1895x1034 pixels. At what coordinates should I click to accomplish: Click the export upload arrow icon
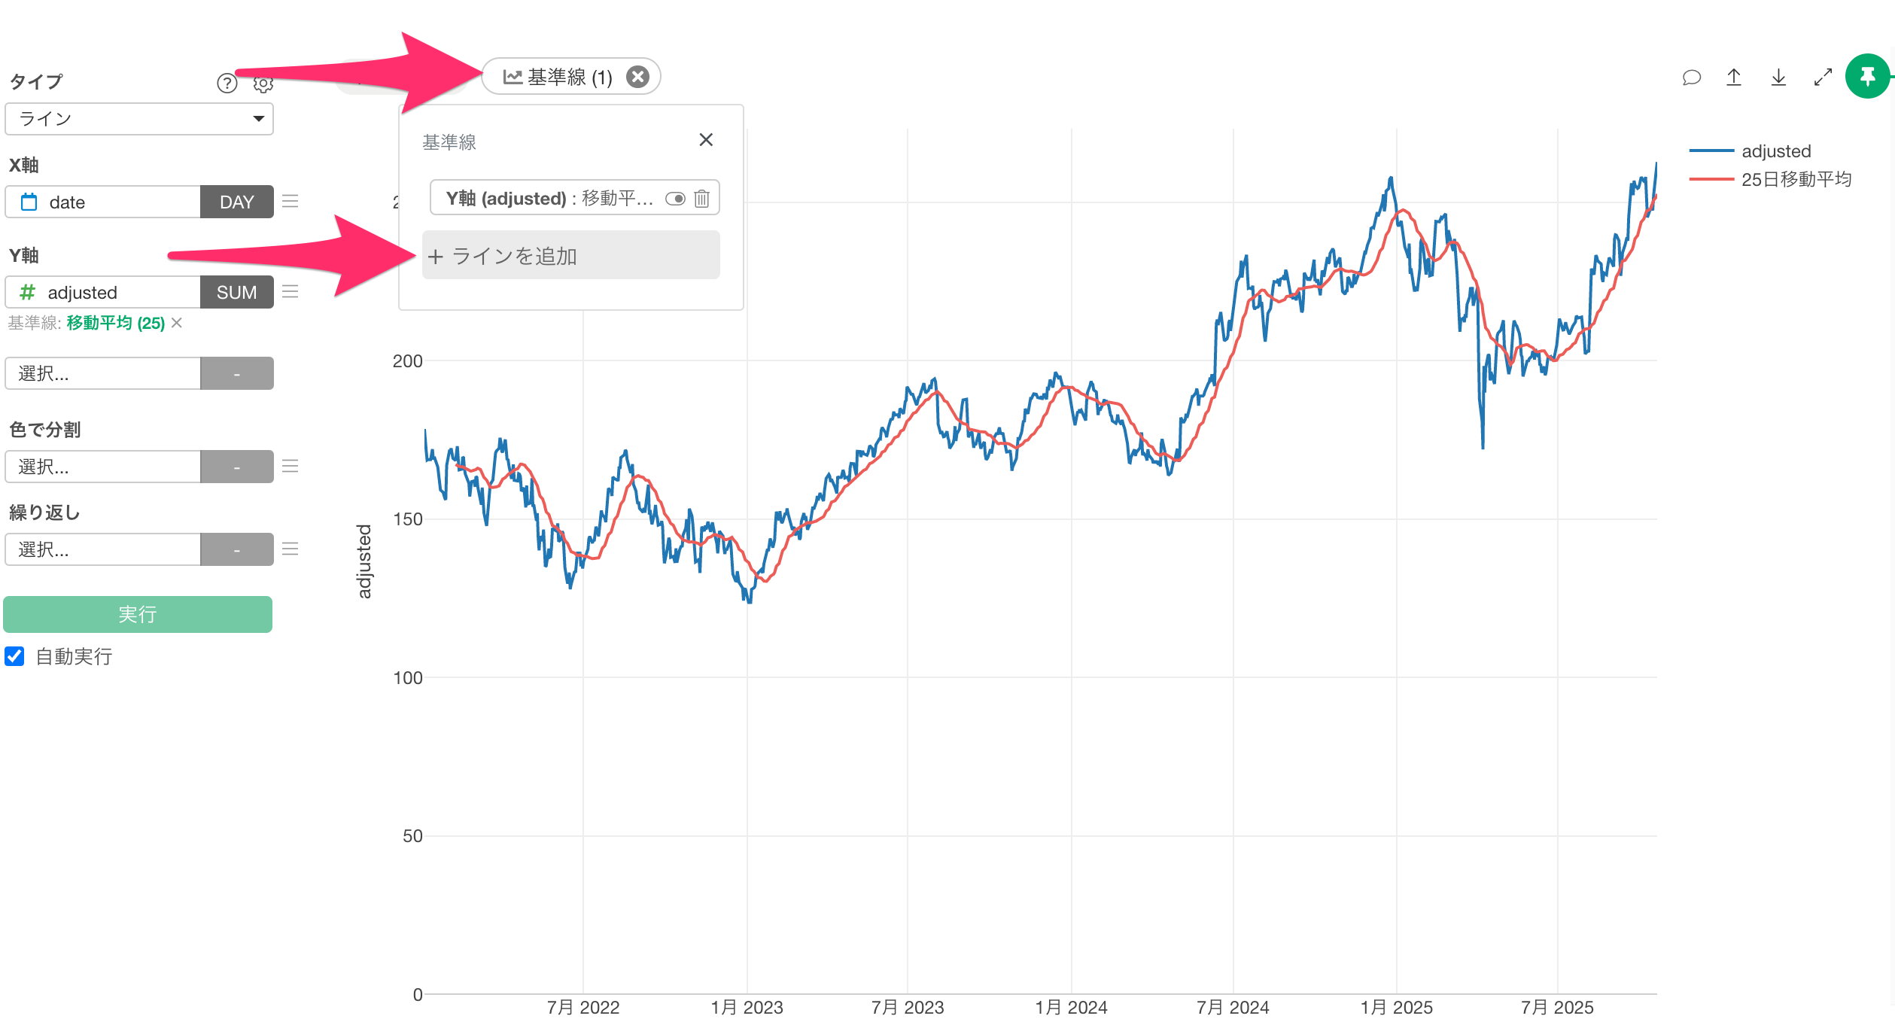click(x=1734, y=78)
